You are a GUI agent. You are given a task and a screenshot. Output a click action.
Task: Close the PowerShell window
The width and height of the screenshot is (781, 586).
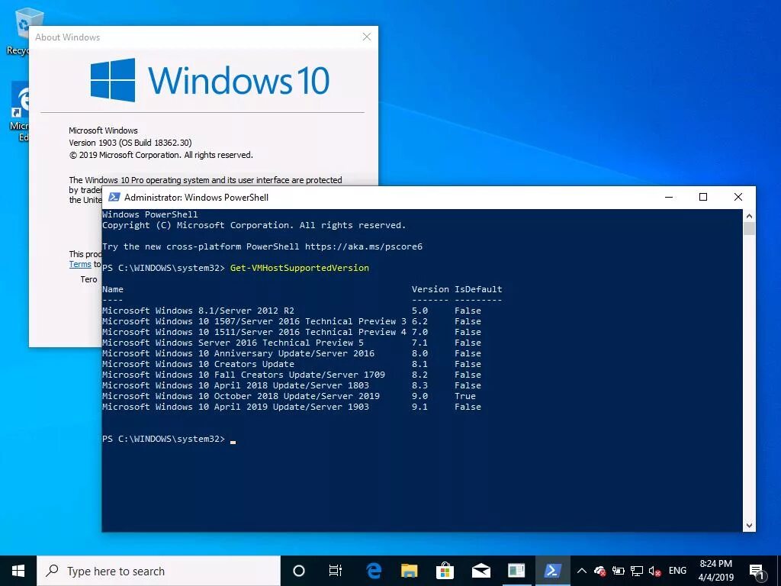click(x=738, y=198)
